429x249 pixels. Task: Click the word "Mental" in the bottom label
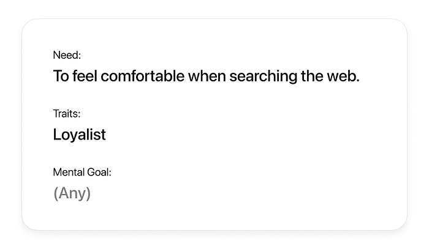coord(68,173)
